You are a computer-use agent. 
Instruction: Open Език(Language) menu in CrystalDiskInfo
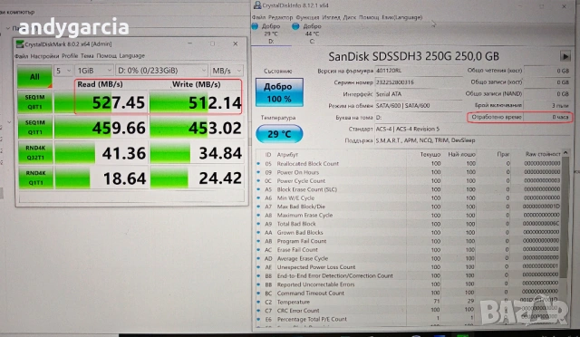(x=402, y=17)
